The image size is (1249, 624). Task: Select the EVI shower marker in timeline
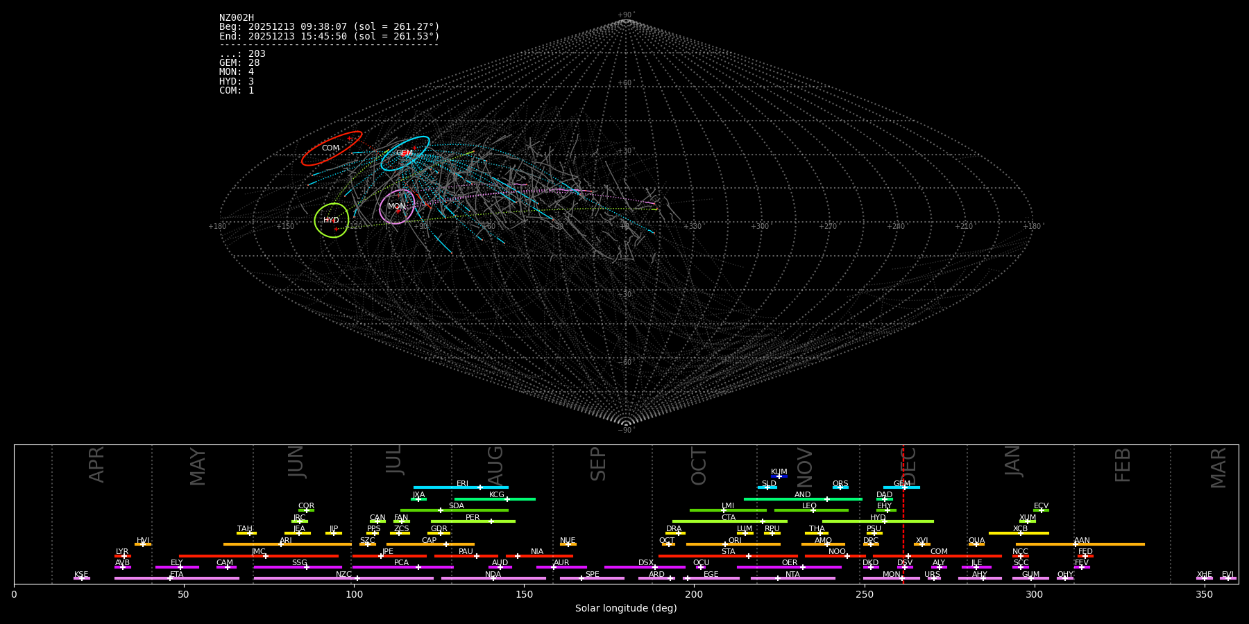tap(1228, 578)
